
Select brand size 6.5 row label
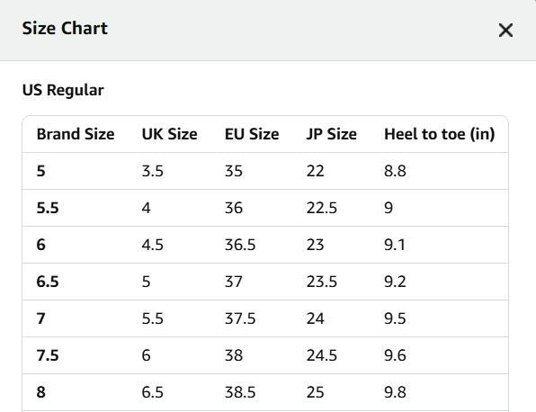[48, 282]
